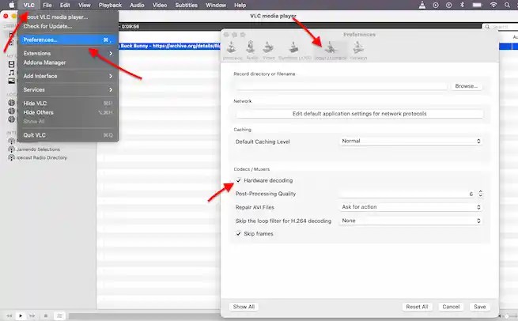Open the Audio menu in menu bar
Image resolution: width=518 pixels, height=321 pixels.
coord(137,5)
